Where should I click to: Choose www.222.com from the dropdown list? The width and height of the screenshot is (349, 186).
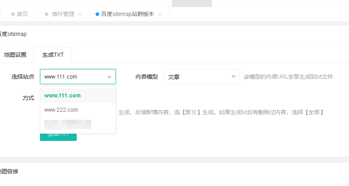coord(78,110)
